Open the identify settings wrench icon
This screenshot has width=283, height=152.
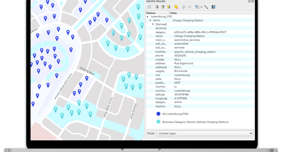206,7
